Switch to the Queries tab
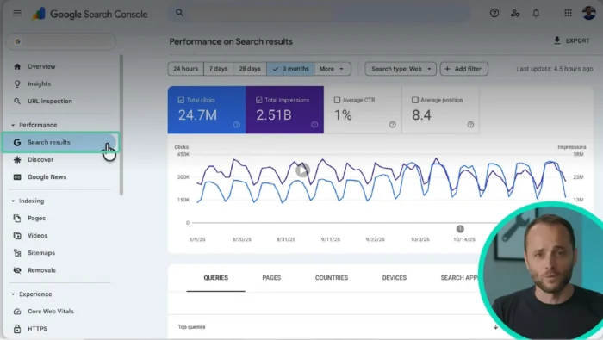The height and width of the screenshot is (340, 603). [x=215, y=278]
